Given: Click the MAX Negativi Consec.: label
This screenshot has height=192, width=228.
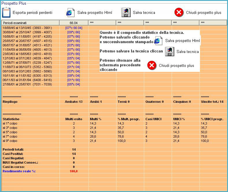Looking at the screenshot, I should point(20,162).
